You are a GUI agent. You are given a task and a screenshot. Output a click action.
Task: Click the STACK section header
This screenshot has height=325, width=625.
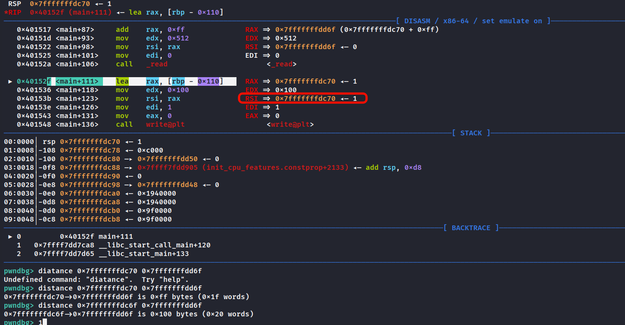(x=471, y=133)
